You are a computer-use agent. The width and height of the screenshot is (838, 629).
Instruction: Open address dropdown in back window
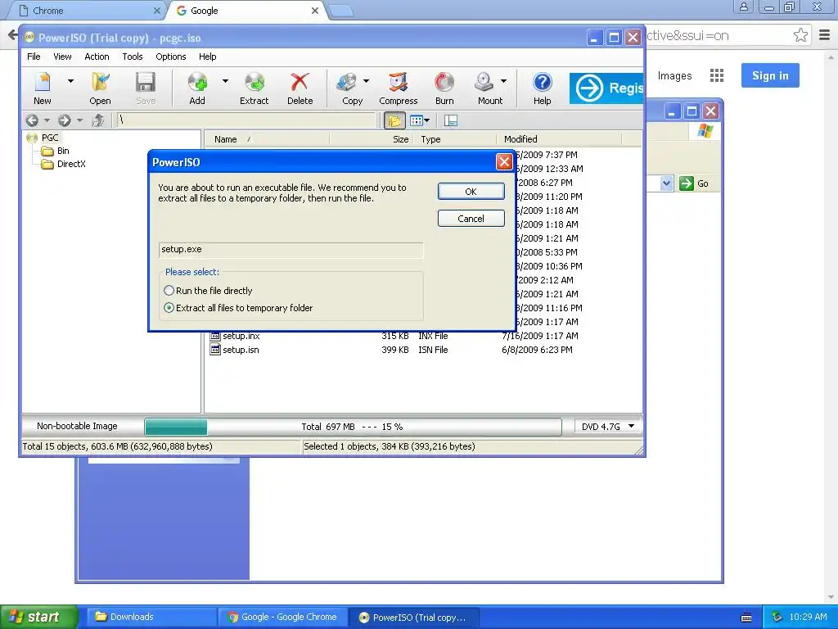pos(666,183)
